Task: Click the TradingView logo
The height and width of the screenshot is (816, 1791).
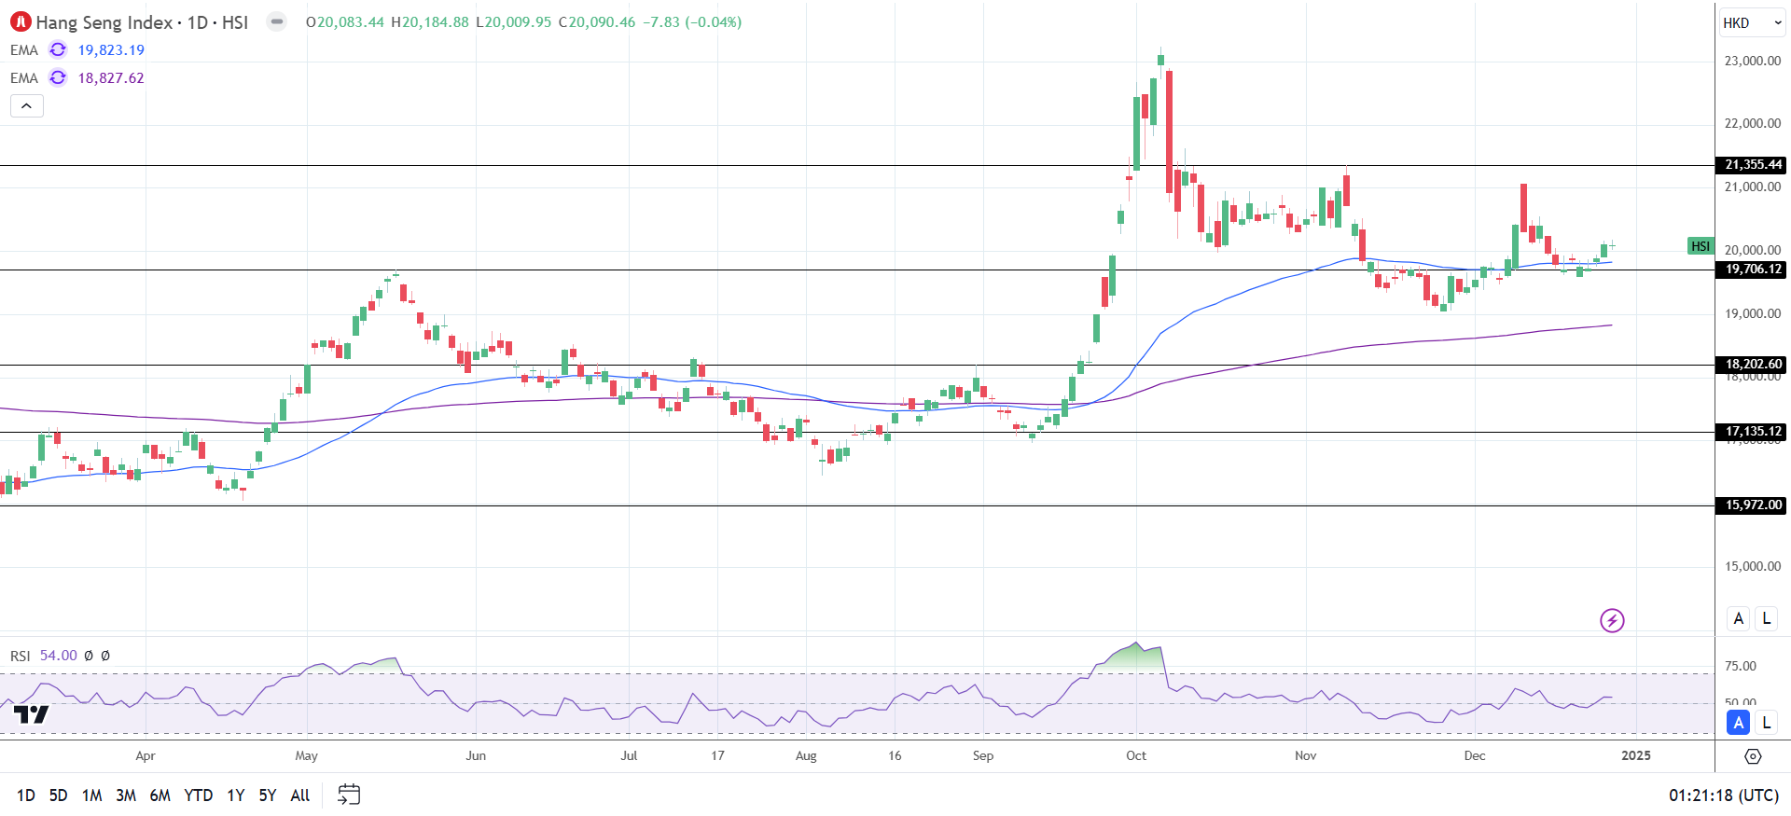Action: coord(31,715)
